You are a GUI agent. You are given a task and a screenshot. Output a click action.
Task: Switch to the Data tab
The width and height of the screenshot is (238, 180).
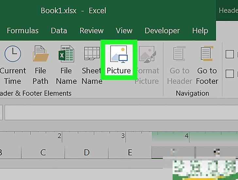pyautogui.click(x=59, y=31)
